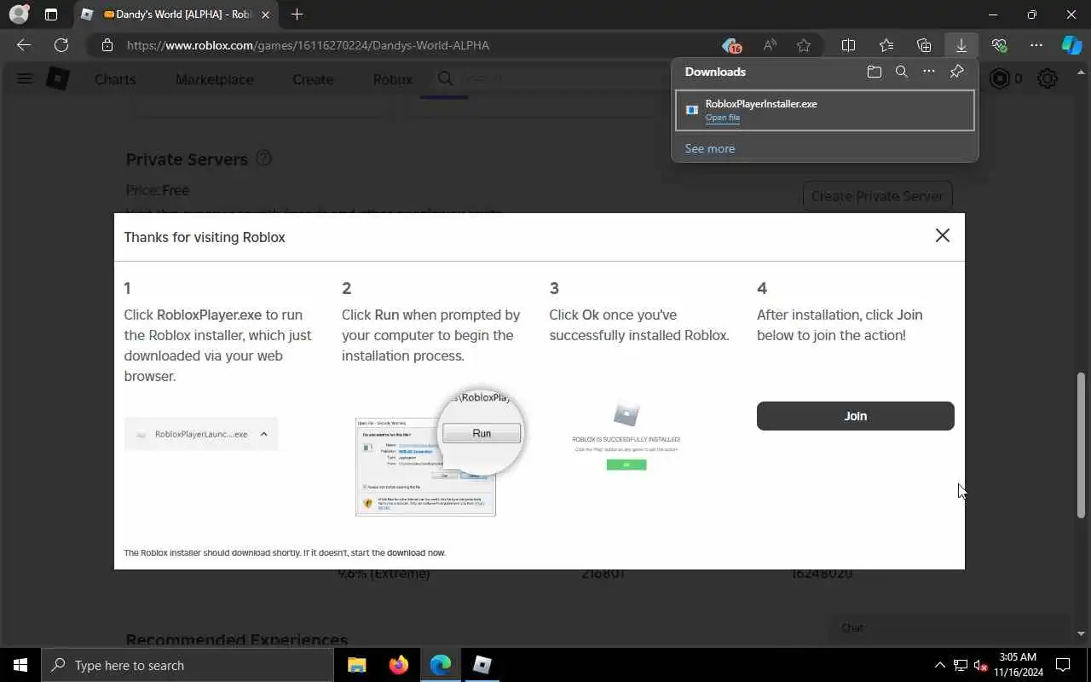Open Microsoft Edge taskbar icon
Image resolution: width=1091 pixels, height=682 pixels.
pyautogui.click(x=440, y=665)
